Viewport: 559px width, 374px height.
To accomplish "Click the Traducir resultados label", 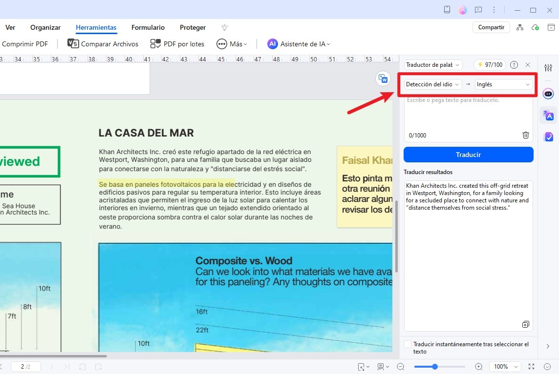I will point(428,172).
